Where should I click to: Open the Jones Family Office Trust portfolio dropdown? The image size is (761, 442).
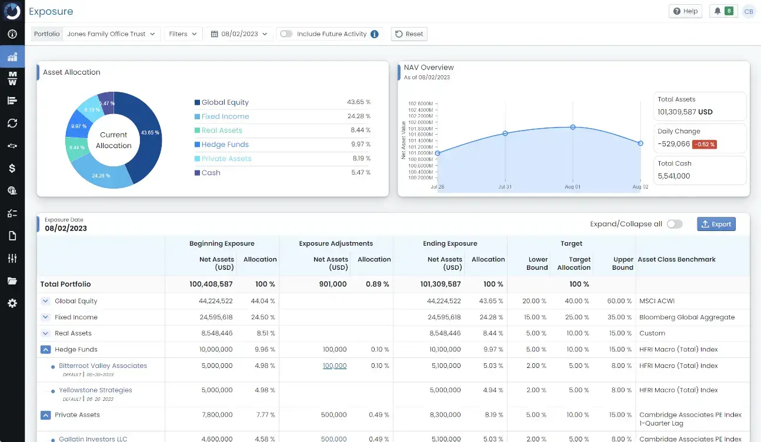click(x=111, y=34)
